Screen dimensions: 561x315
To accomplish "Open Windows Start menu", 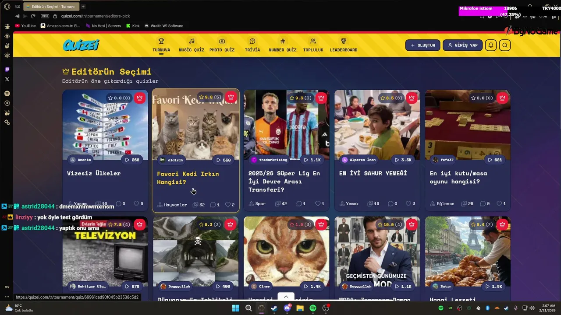I will [235, 308].
